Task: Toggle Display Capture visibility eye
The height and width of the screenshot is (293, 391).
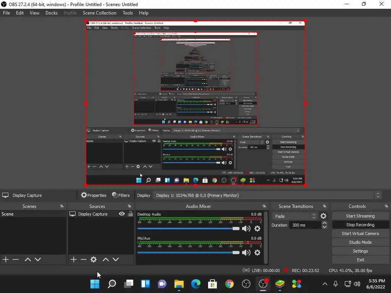Action: coord(122,214)
